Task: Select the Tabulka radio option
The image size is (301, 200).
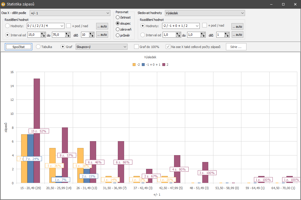Action: (x=38, y=47)
